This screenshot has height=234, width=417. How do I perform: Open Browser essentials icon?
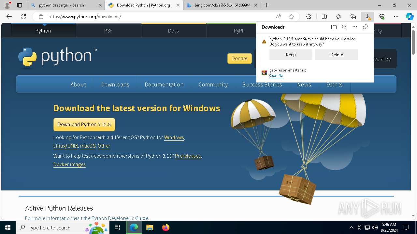click(x=382, y=17)
